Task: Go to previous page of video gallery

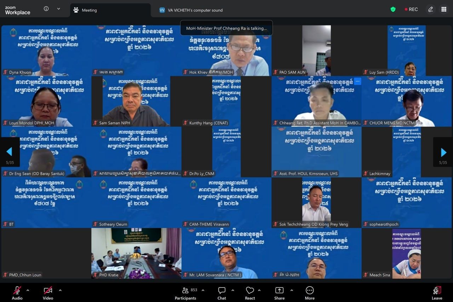Action: 10,152
